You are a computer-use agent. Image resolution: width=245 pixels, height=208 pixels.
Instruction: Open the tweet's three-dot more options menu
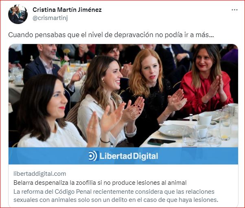(x=234, y=10)
